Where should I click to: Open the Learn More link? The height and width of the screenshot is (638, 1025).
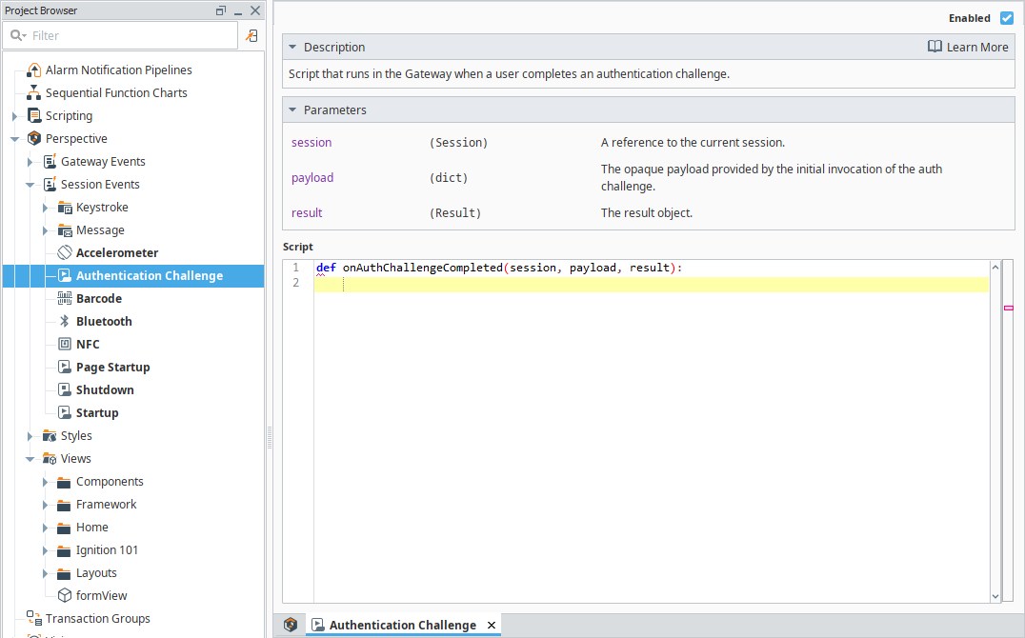[968, 47]
